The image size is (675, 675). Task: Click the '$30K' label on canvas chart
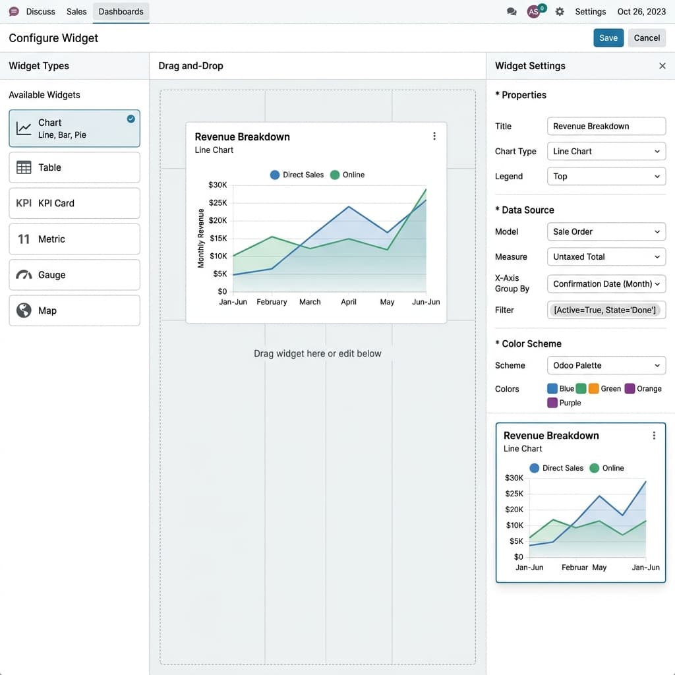(x=218, y=185)
